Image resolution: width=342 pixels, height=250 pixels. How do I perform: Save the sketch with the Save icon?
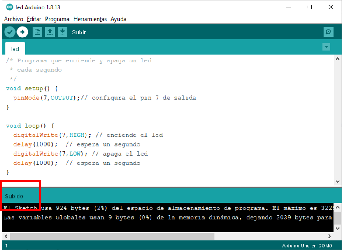[x=62, y=32]
